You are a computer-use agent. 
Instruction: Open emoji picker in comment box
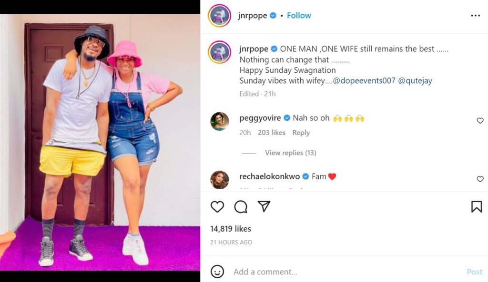point(217,272)
